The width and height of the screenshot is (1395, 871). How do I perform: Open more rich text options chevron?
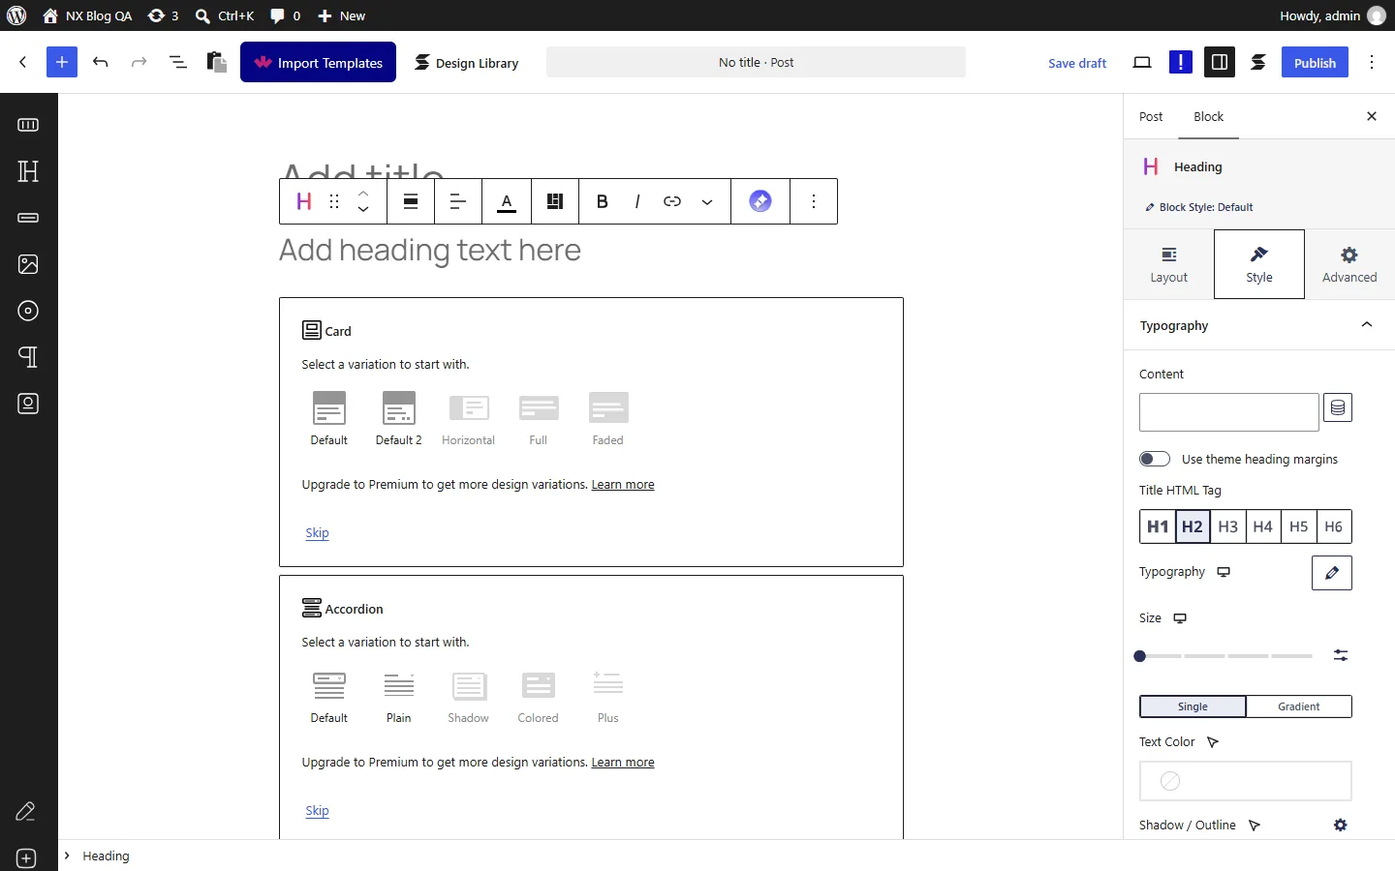[x=707, y=201]
